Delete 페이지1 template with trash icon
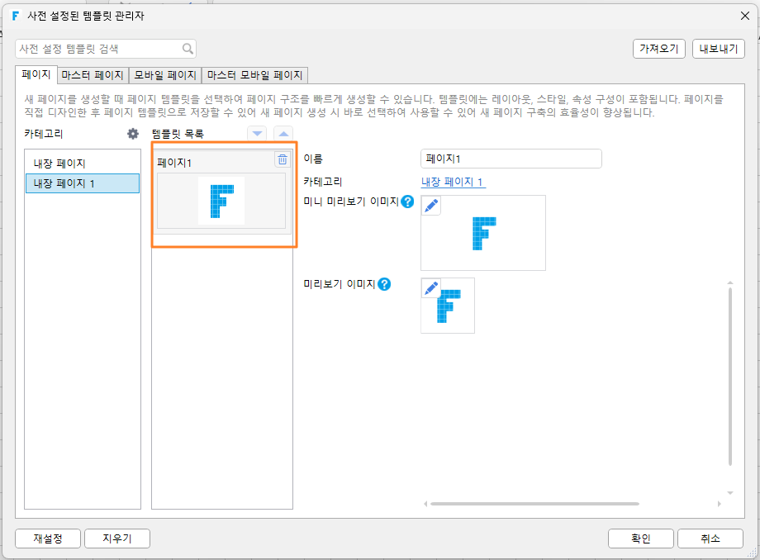Image resolution: width=760 pixels, height=560 pixels. click(282, 159)
